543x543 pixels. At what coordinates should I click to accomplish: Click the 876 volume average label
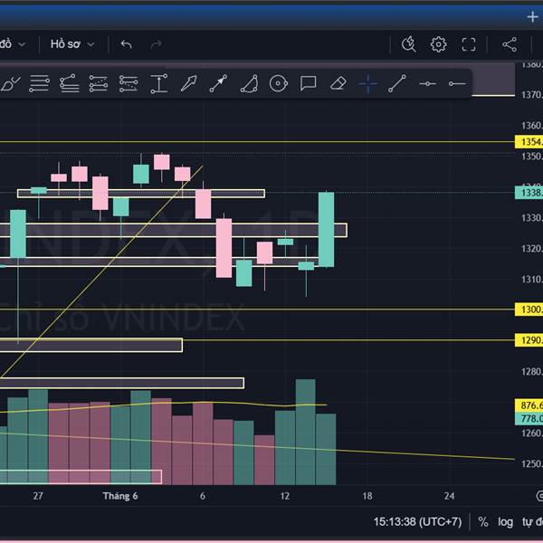point(529,405)
